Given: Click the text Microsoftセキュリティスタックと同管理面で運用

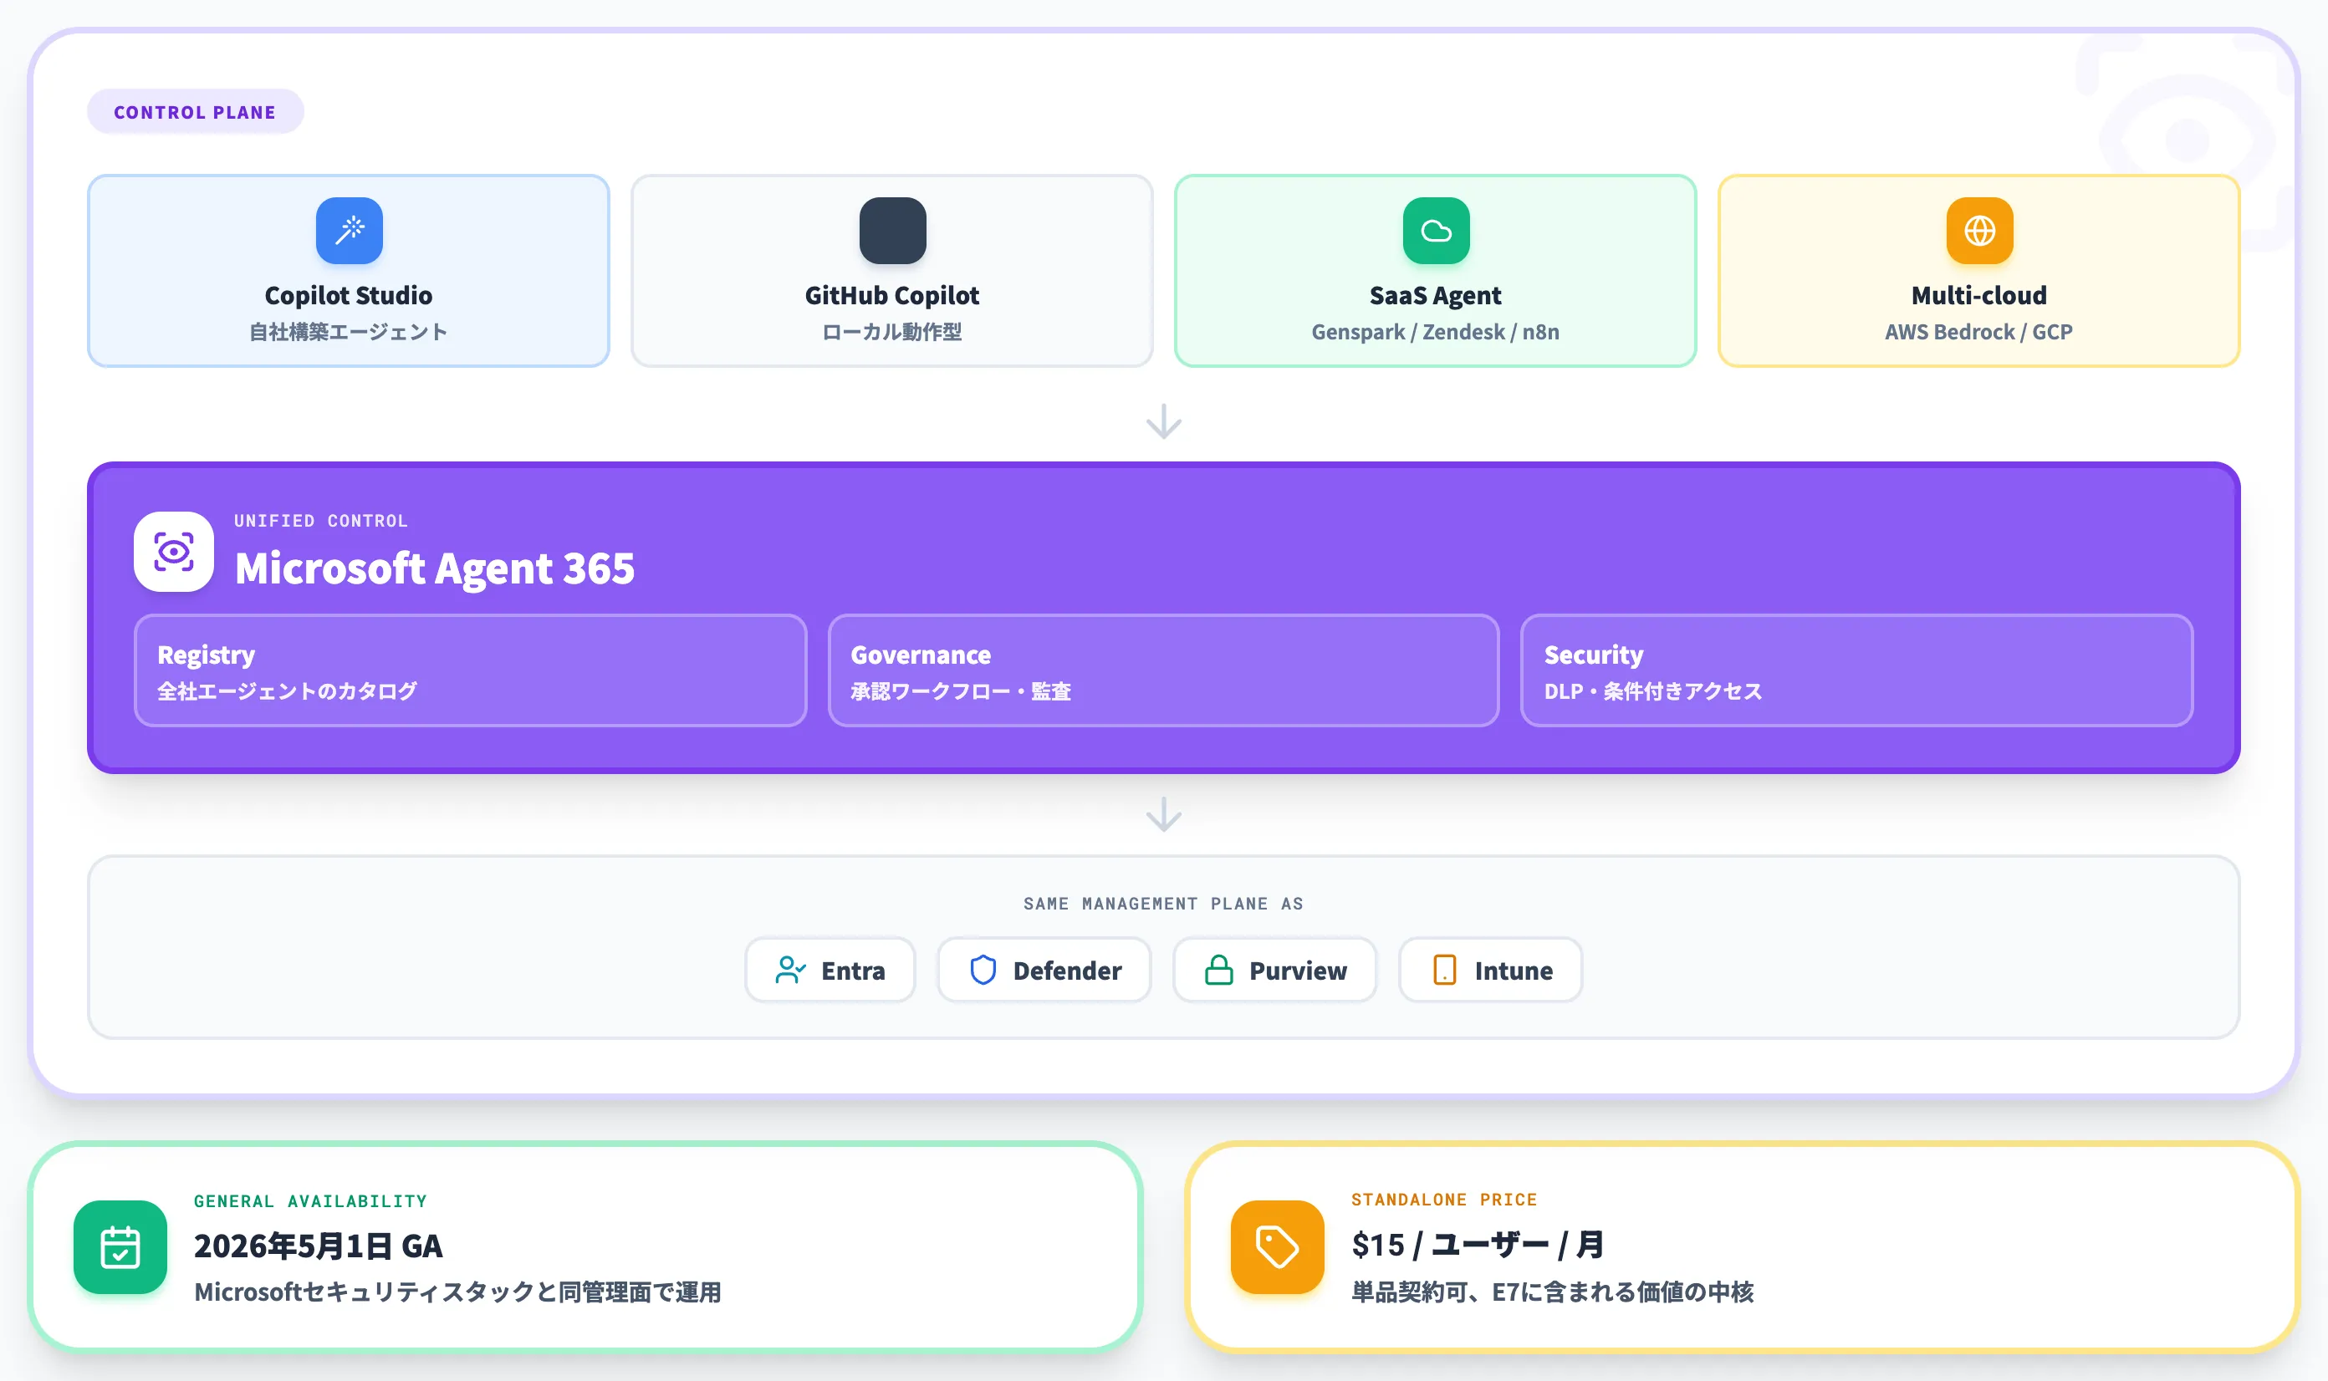Looking at the screenshot, I should 458,1292.
